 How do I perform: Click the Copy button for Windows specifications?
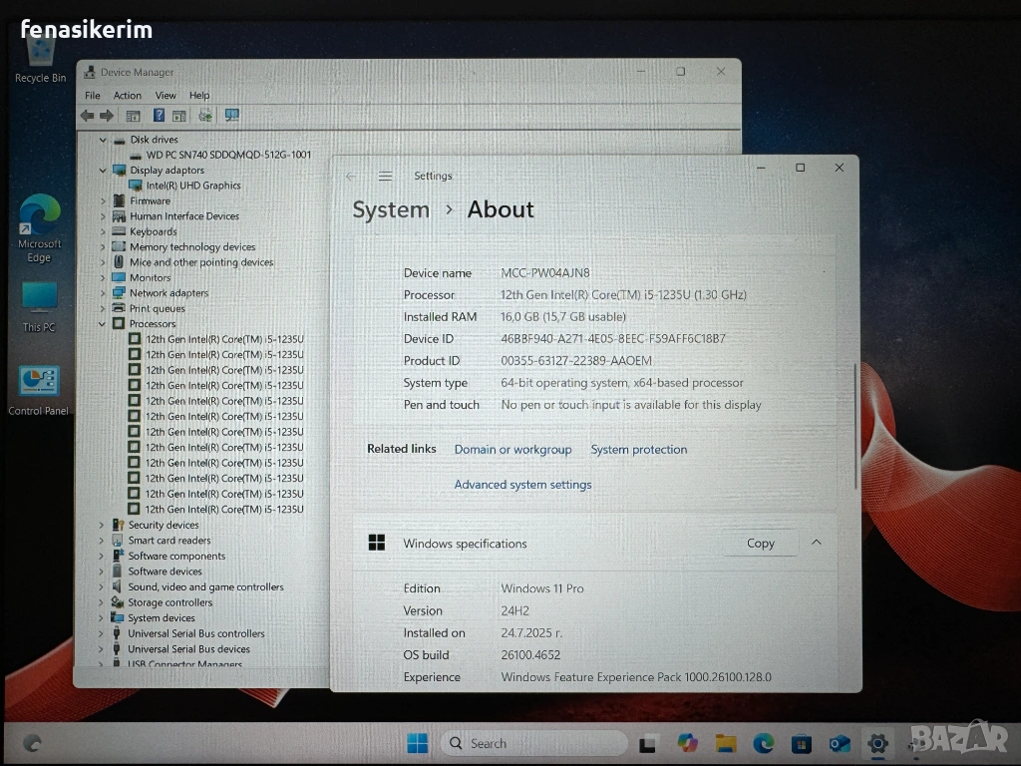coord(760,543)
